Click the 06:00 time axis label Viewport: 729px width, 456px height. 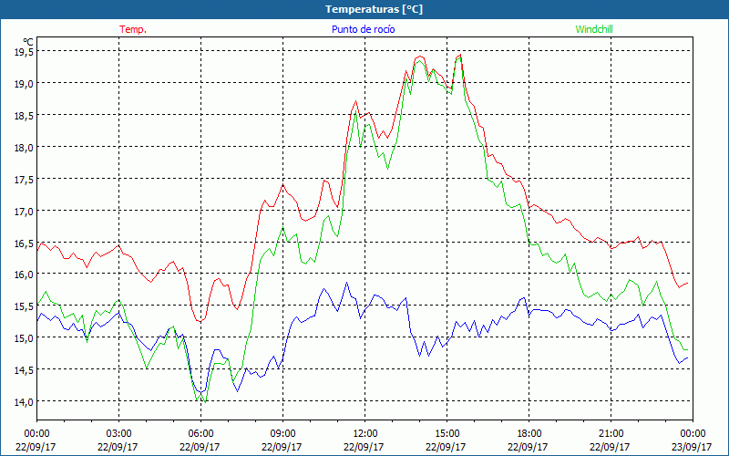click(x=200, y=434)
